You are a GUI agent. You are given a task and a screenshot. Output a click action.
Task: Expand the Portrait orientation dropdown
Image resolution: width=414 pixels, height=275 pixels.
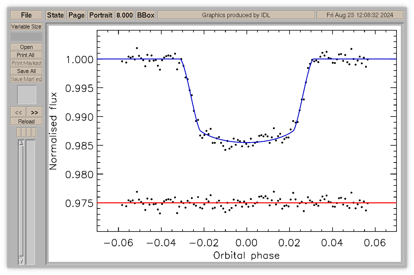coord(101,15)
